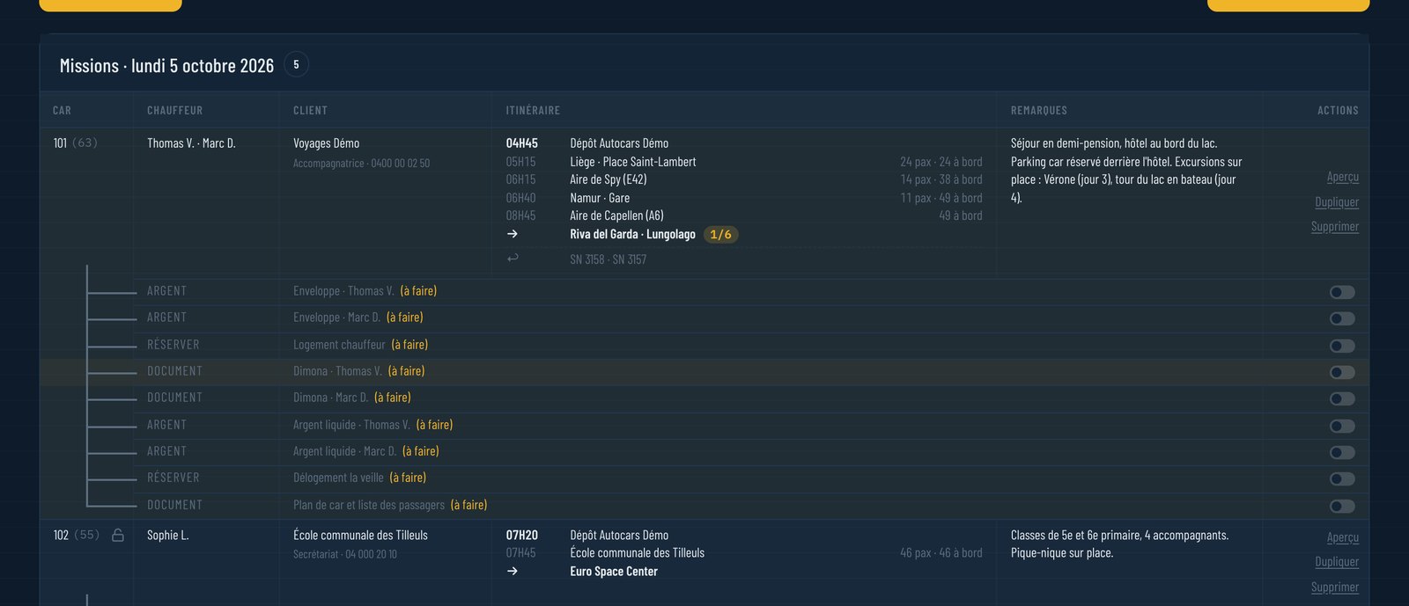The width and height of the screenshot is (1409, 606).
Task: Select the Namur · Gare stop
Action: (x=600, y=198)
